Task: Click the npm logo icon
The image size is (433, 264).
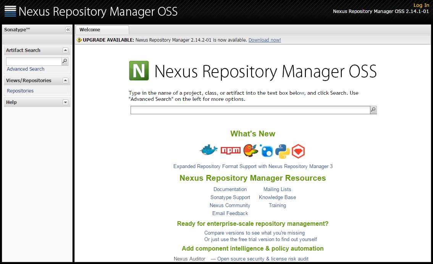Action: [x=230, y=151]
